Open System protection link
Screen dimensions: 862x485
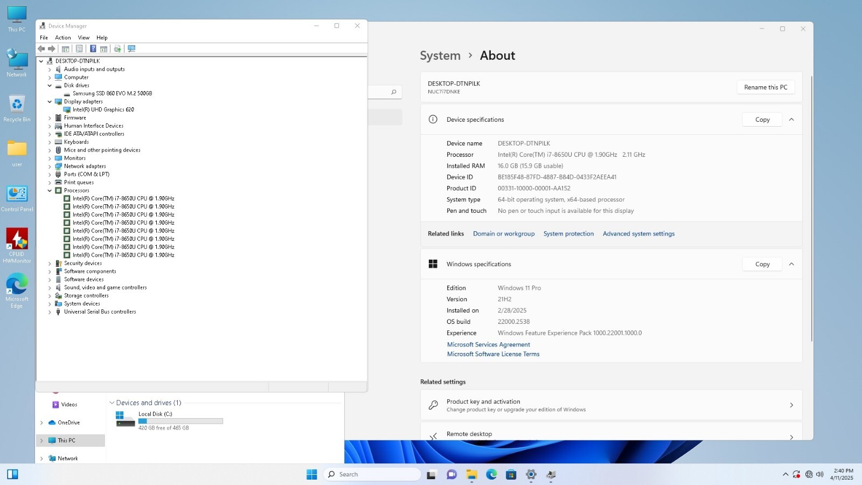568,234
